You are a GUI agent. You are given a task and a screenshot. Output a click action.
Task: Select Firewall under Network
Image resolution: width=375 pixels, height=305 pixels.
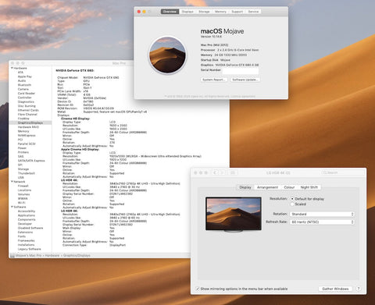click(x=23, y=186)
